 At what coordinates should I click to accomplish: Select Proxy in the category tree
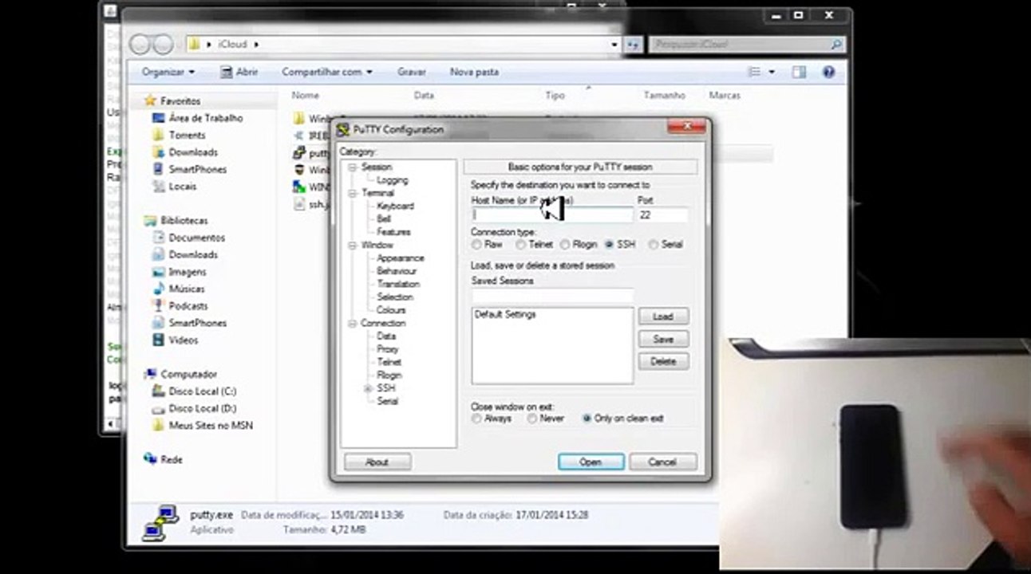[387, 349]
